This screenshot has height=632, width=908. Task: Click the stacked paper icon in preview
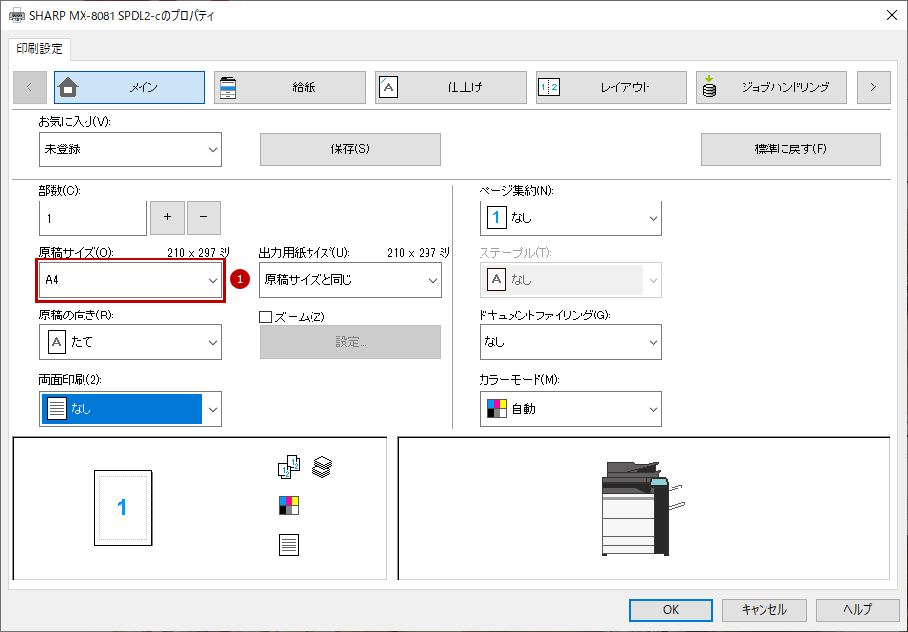(x=322, y=467)
